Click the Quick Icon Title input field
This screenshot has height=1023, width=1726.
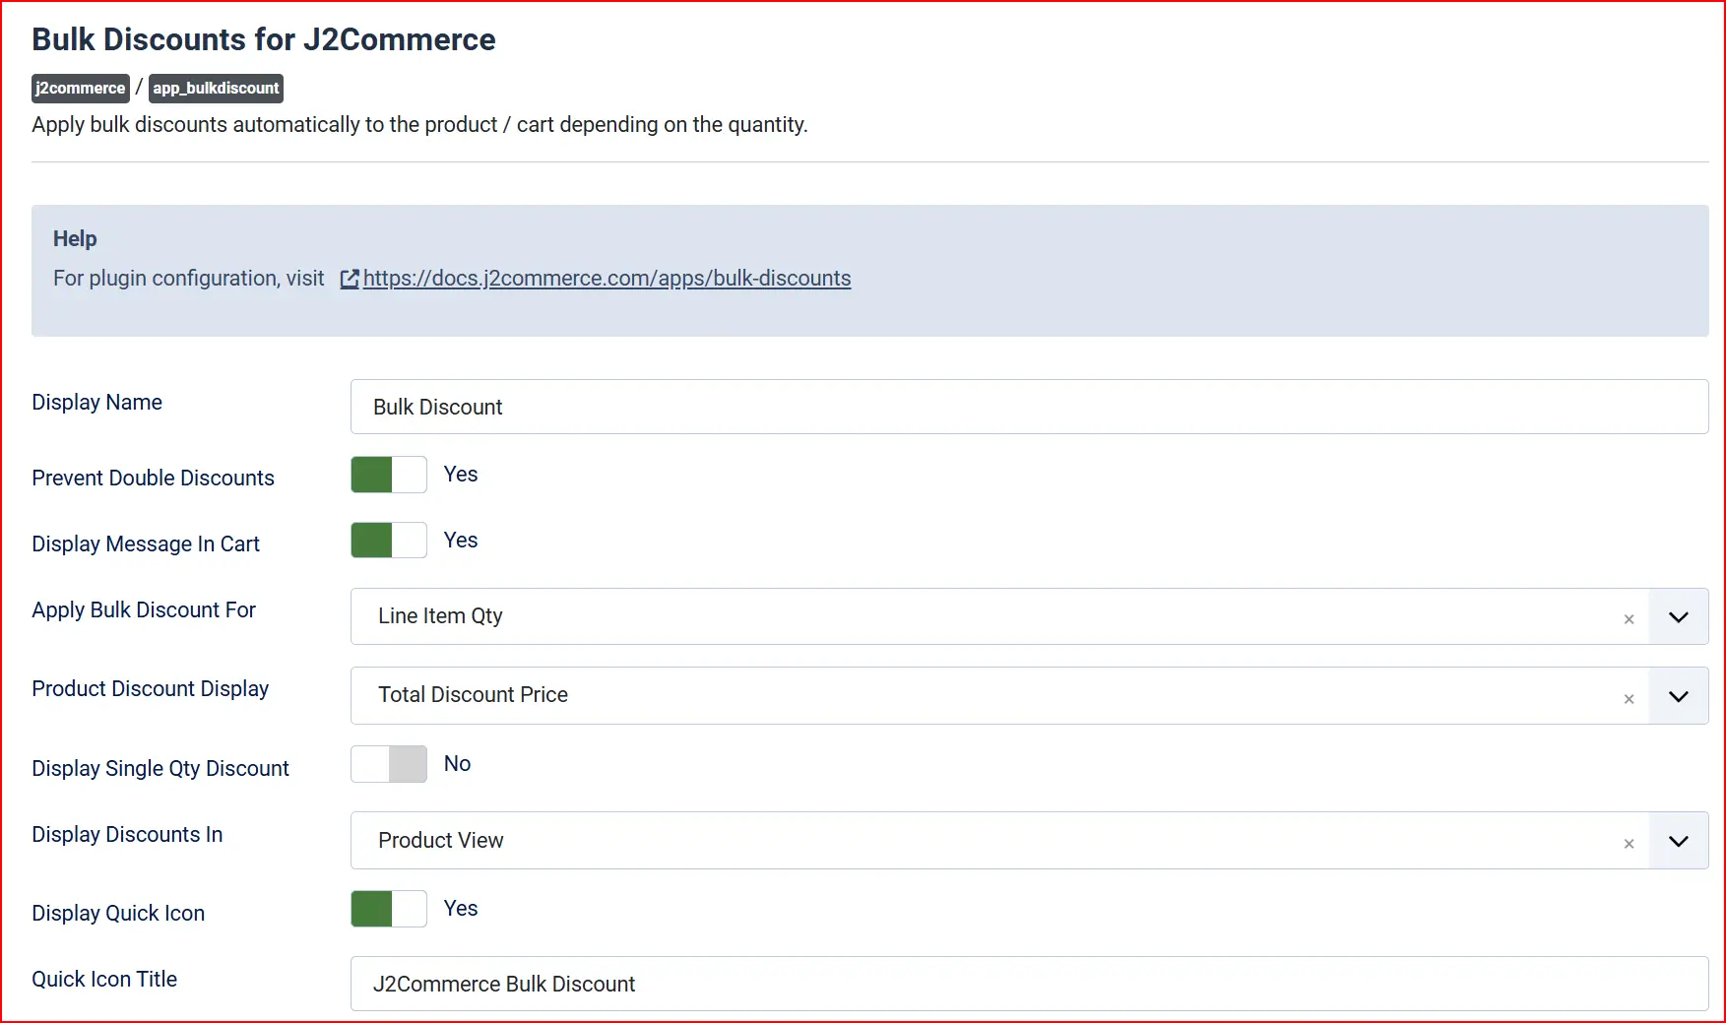(x=1029, y=984)
